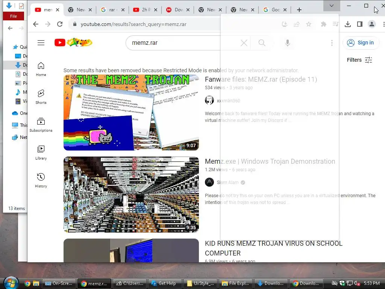The width and height of the screenshot is (385, 289).
Task: Select Quick access in Explorer tree
Action: tap(20, 47)
